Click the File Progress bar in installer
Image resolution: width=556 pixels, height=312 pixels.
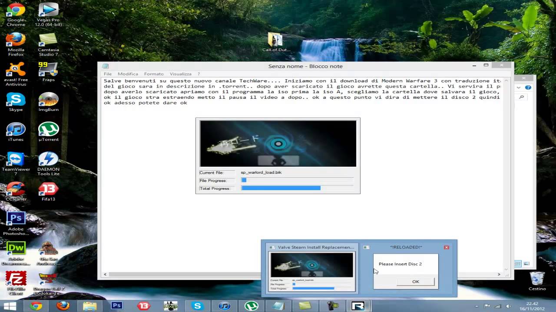click(x=298, y=180)
